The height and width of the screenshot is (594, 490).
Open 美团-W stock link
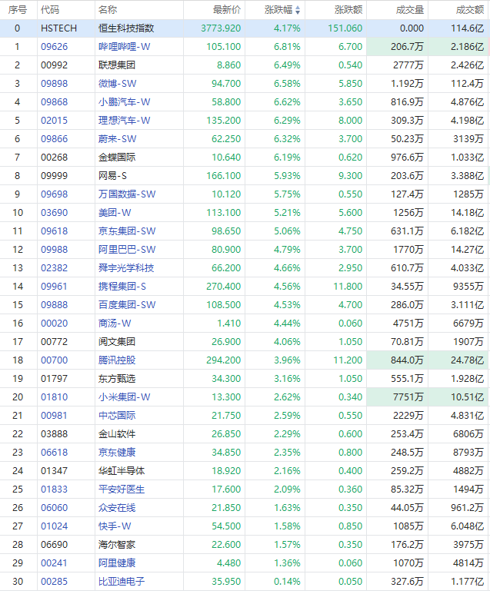pyautogui.click(x=115, y=213)
